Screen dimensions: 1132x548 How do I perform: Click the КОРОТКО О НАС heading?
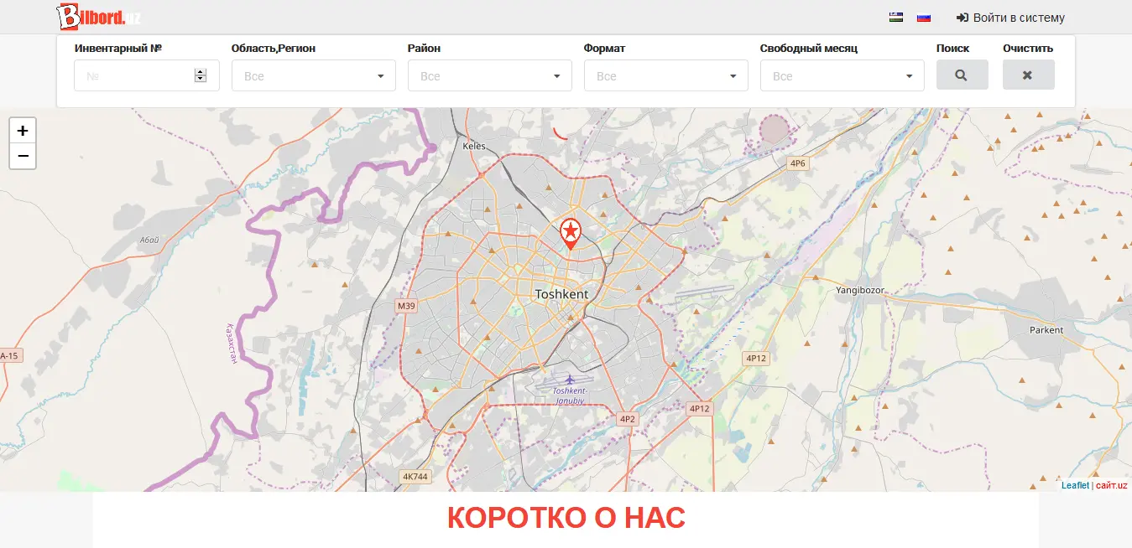pos(566,518)
